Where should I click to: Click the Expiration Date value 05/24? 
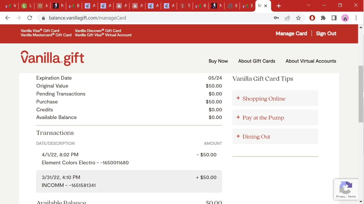215,78
